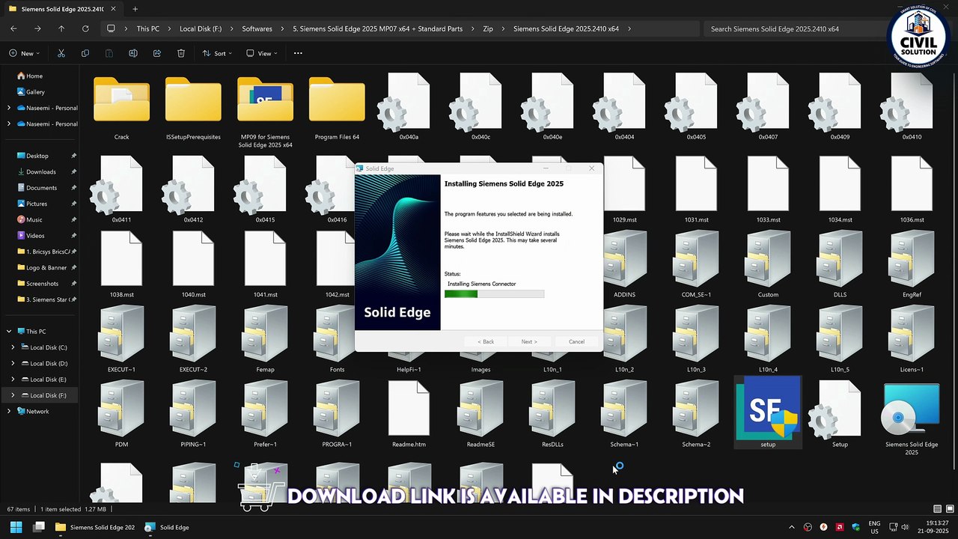Select the PDM cabinet file
This screenshot has width=958, height=539.
click(x=121, y=413)
